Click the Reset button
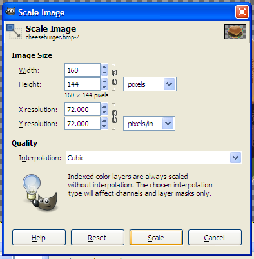 click(97, 238)
